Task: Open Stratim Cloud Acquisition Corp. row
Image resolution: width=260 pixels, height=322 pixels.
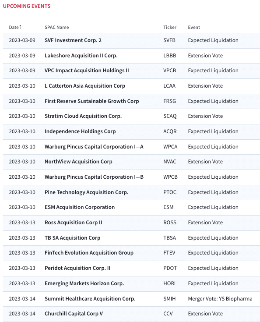Action: [83, 116]
